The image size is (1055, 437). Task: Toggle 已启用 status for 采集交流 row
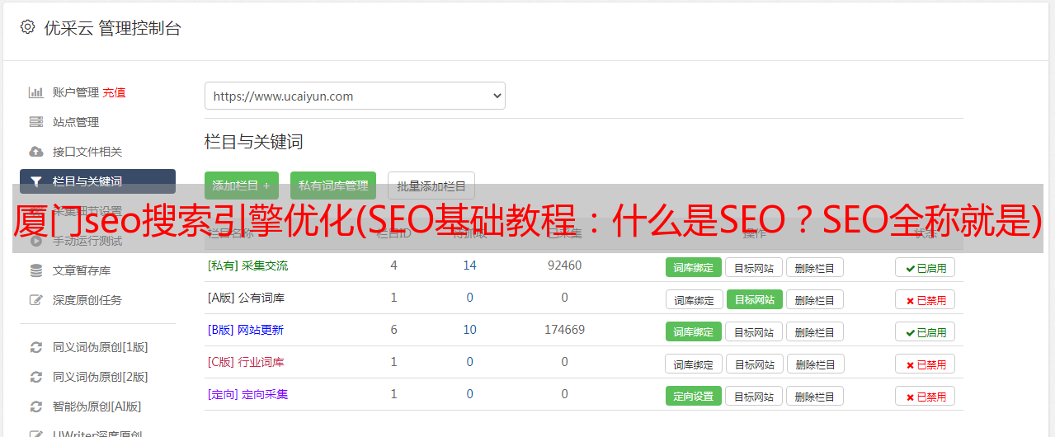tap(925, 267)
